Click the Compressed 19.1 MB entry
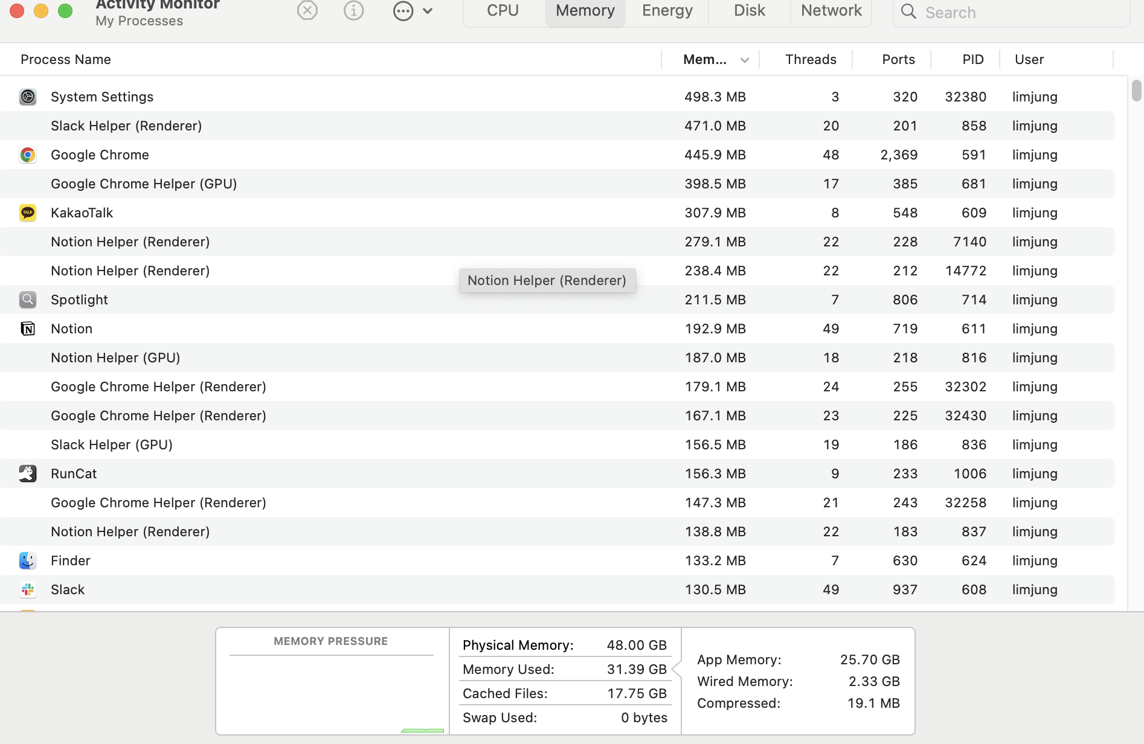 coord(799,703)
